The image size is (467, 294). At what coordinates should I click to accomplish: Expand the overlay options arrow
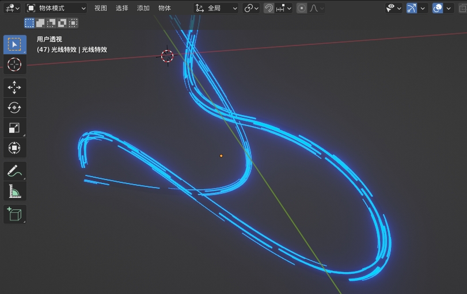449,8
